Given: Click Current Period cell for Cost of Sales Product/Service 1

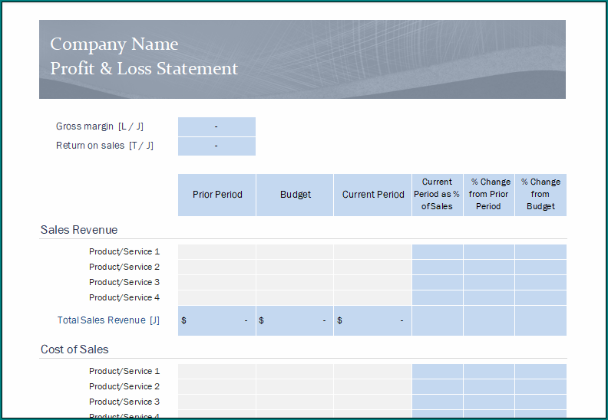Looking at the screenshot, I should (x=372, y=371).
